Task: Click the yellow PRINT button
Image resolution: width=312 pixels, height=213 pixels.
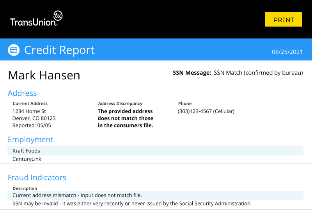Action: click(x=284, y=20)
